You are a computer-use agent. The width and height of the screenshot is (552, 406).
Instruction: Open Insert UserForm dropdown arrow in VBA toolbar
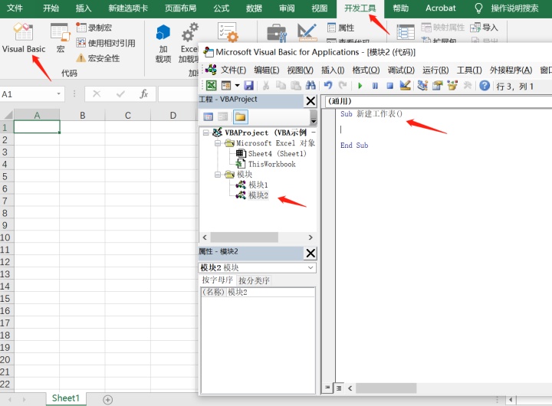pos(237,86)
